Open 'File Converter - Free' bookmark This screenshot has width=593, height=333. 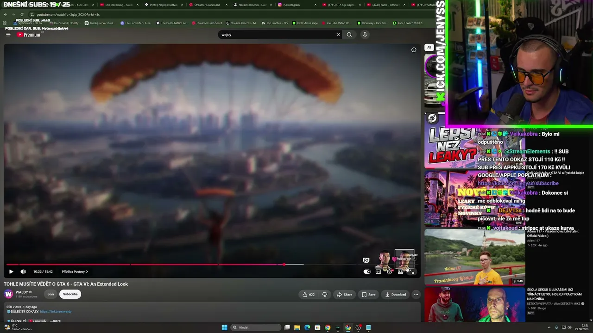[x=136, y=23]
